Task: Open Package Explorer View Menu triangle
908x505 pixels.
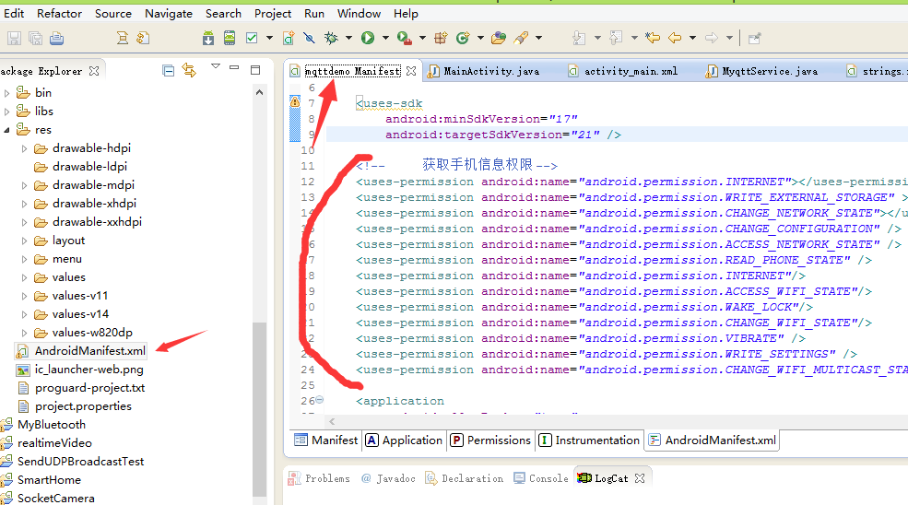Action: click(216, 66)
